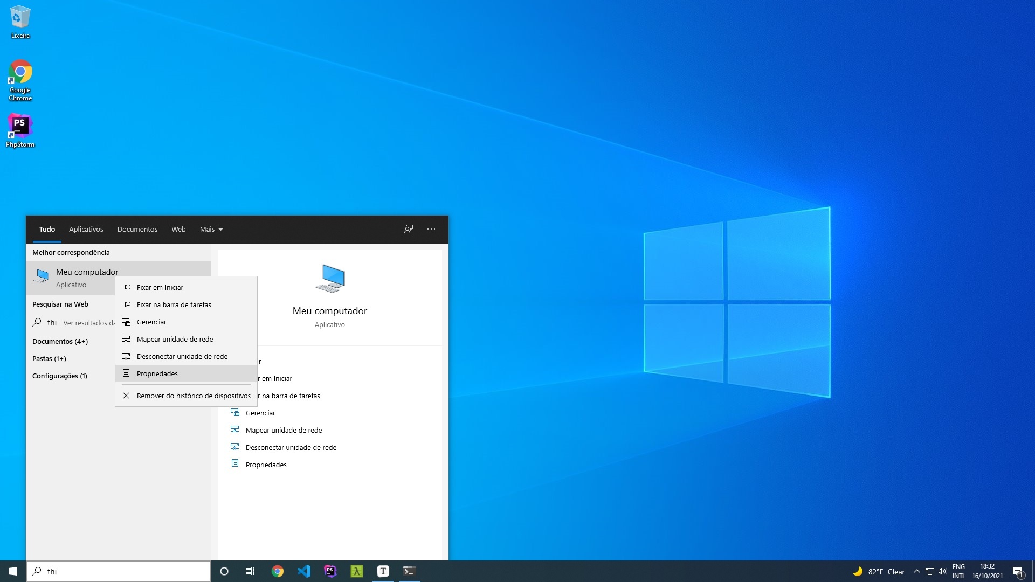
Task: Click Visual Studio Code taskbar icon
Action: pos(304,571)
